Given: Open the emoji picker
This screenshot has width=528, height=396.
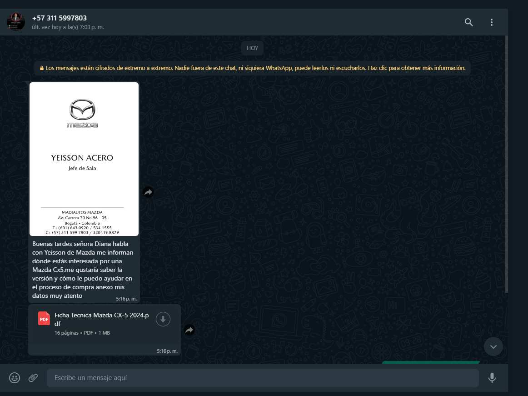Looking at the screenshot, I should (15, 378).
